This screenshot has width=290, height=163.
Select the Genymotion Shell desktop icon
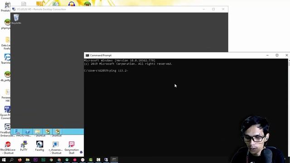pos(72,148)
